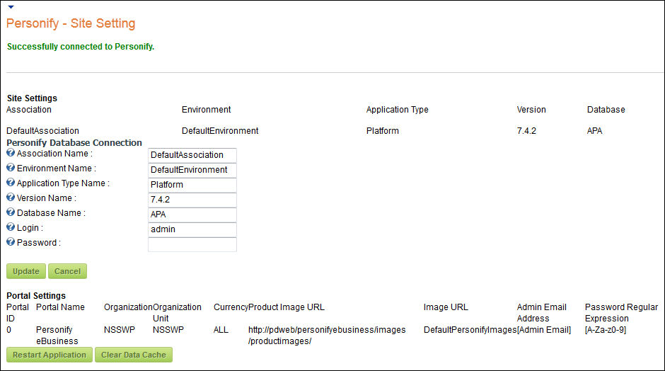Click the pdweb product images URL cell
Viewport: 665px width, 371px height.
(x=327, y=336)
